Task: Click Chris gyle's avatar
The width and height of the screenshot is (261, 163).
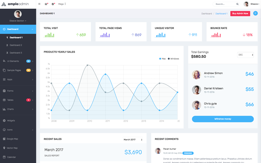Action: click(197, 105)
